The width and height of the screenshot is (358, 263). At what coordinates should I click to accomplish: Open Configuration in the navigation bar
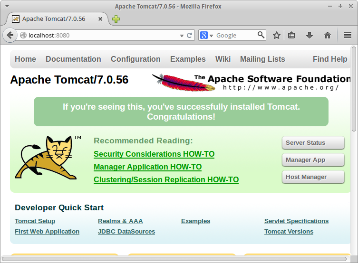pos(135,59)
